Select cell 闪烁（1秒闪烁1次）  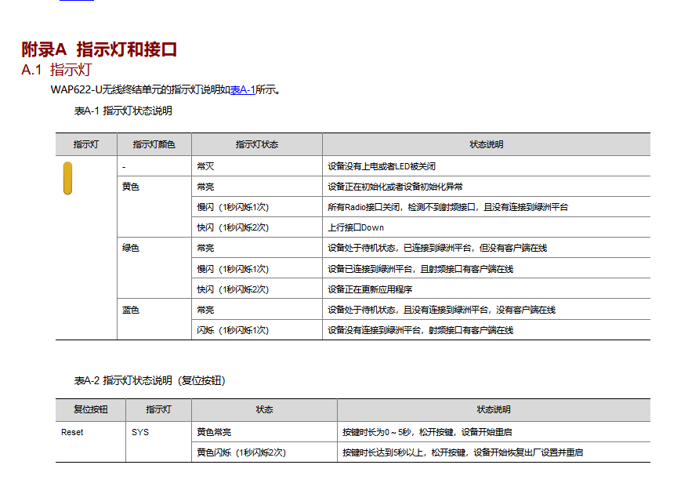point(257,330)
